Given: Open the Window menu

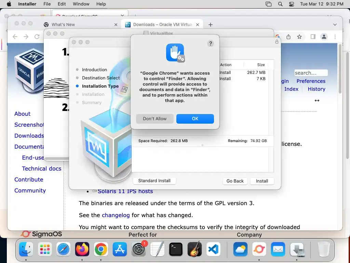Looking at the screenshot, I should click(81, 4).
